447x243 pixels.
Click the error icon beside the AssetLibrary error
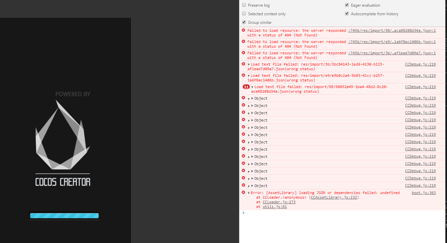[x=243, y=192]
